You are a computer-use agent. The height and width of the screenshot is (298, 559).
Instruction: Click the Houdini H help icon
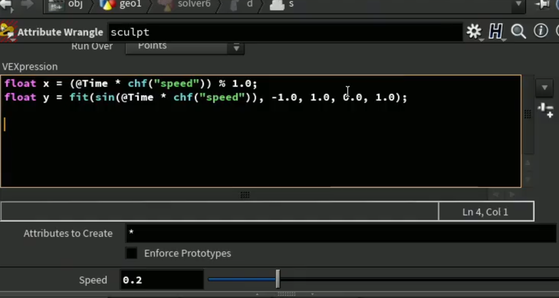(496, 32)
